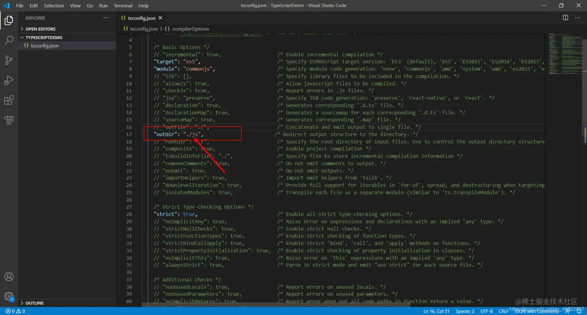Open the Run menu
Image resolution: width=587 pixels, height=315 pixels.
point(103,5)
